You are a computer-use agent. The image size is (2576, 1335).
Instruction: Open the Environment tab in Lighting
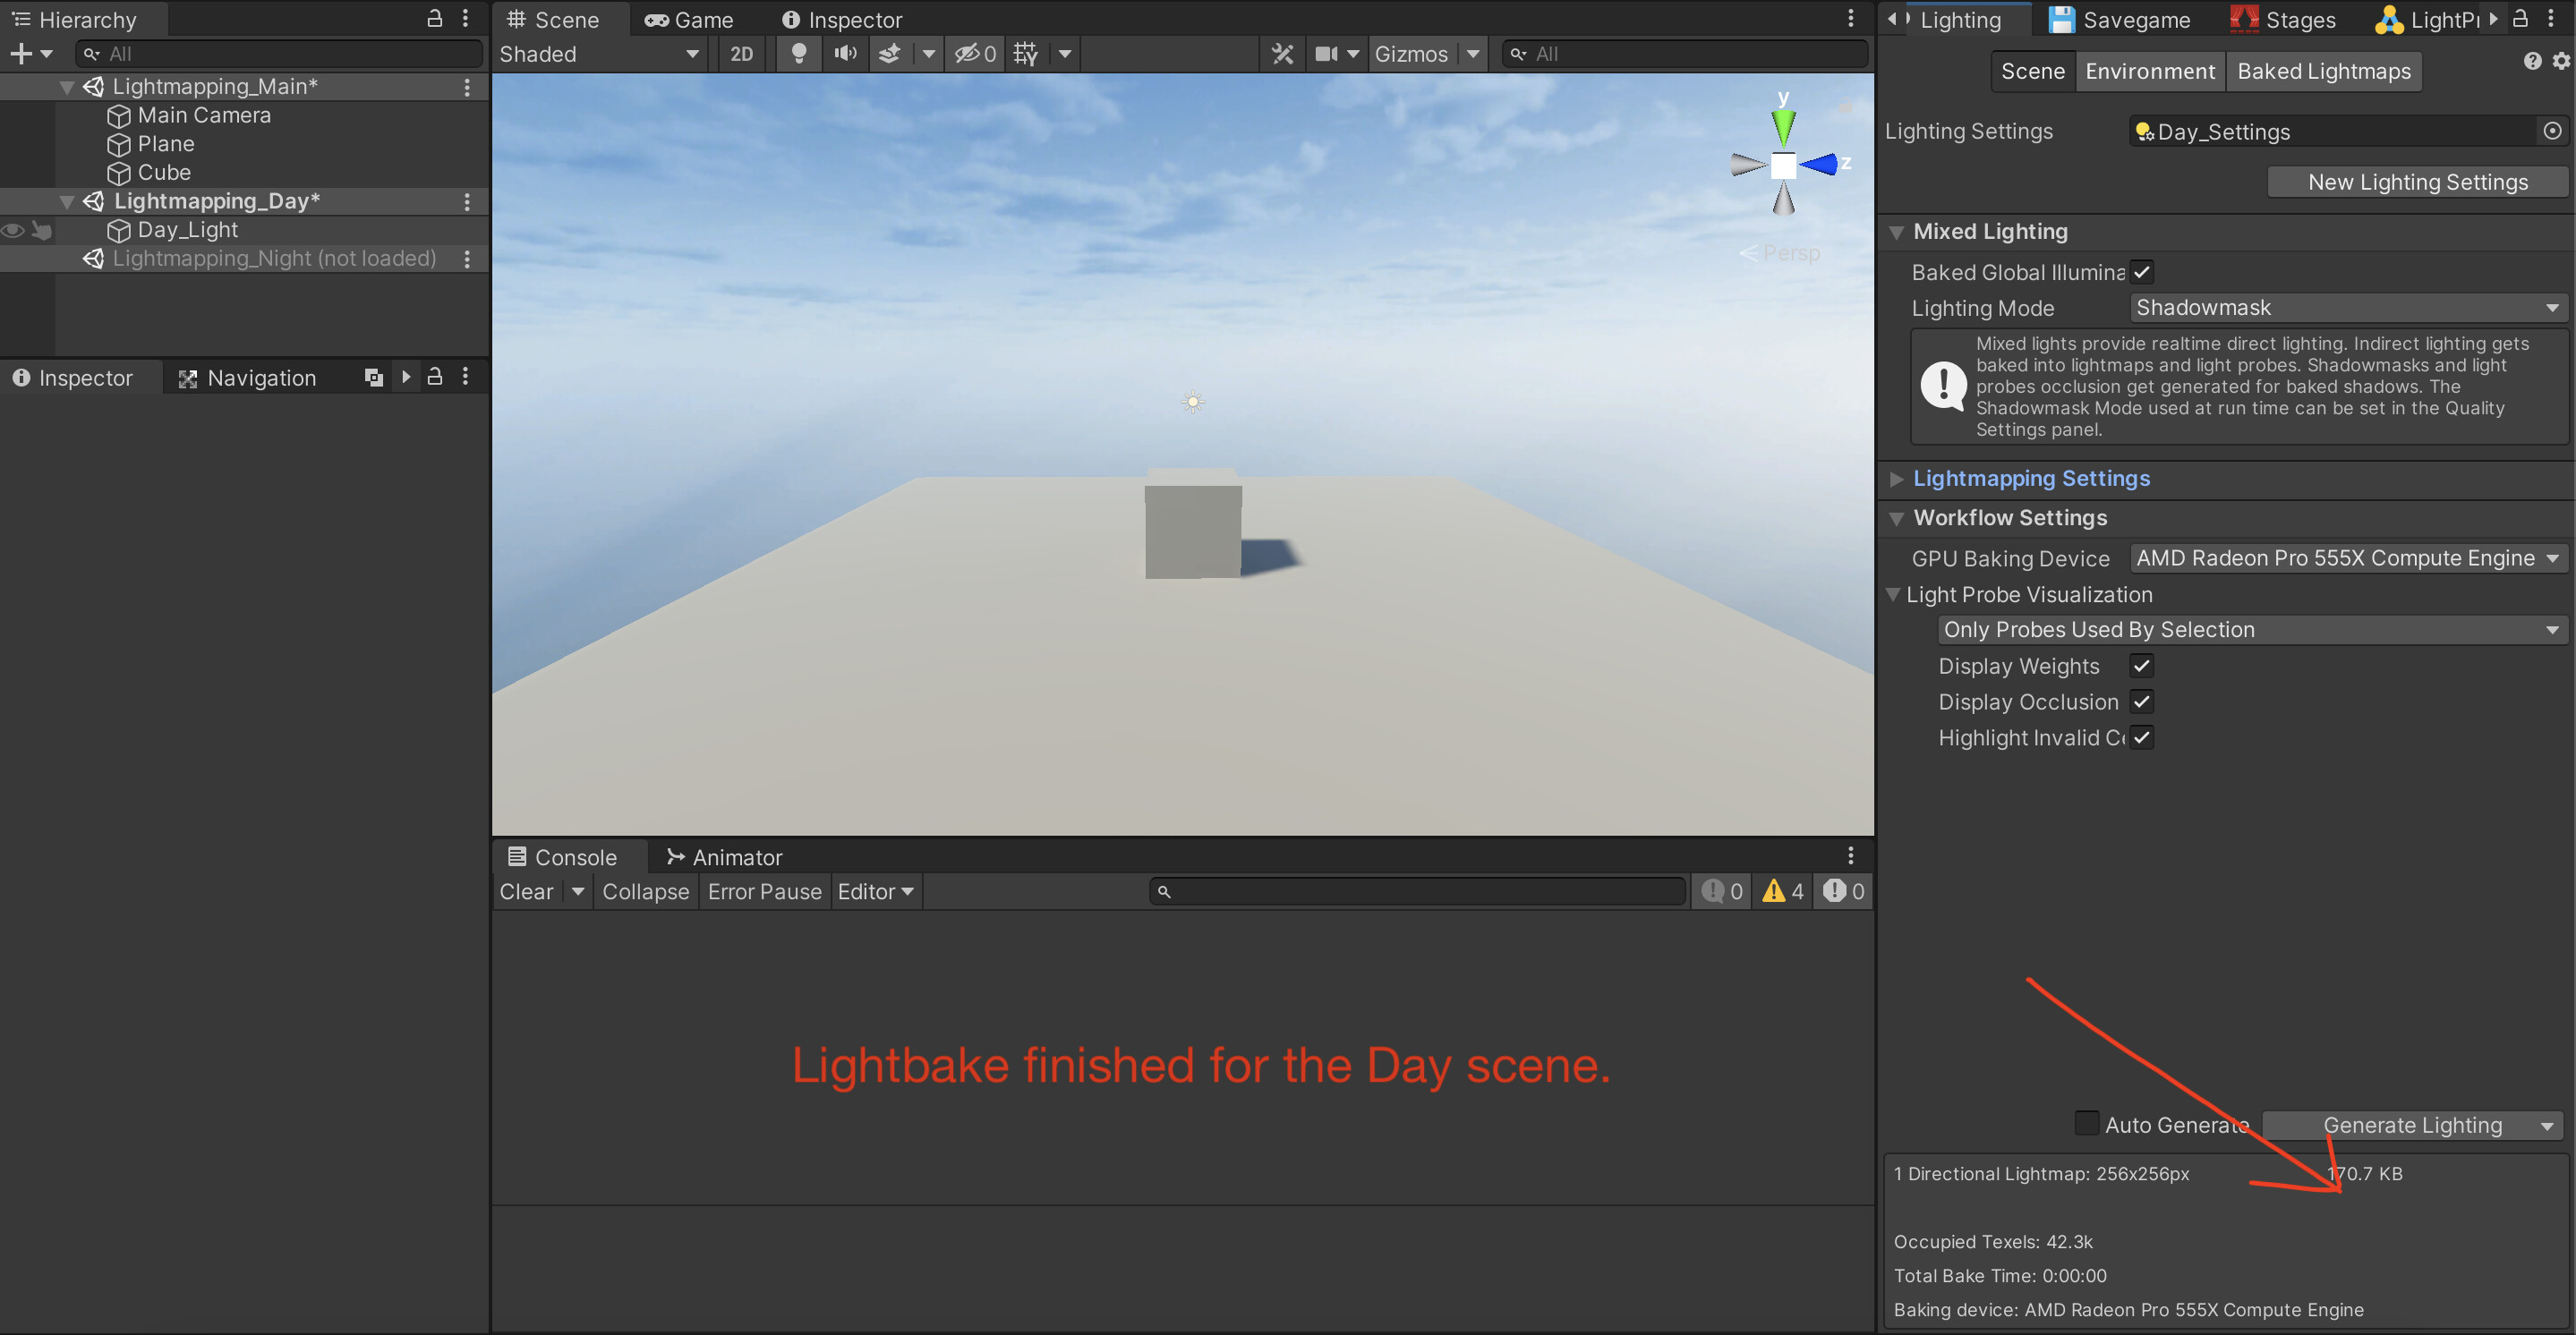pos(2149,70)
